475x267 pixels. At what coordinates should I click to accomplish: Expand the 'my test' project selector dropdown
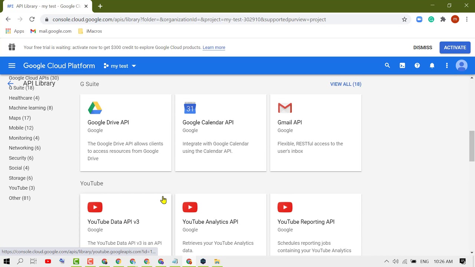pyautogui.click(x=120, y=66)
